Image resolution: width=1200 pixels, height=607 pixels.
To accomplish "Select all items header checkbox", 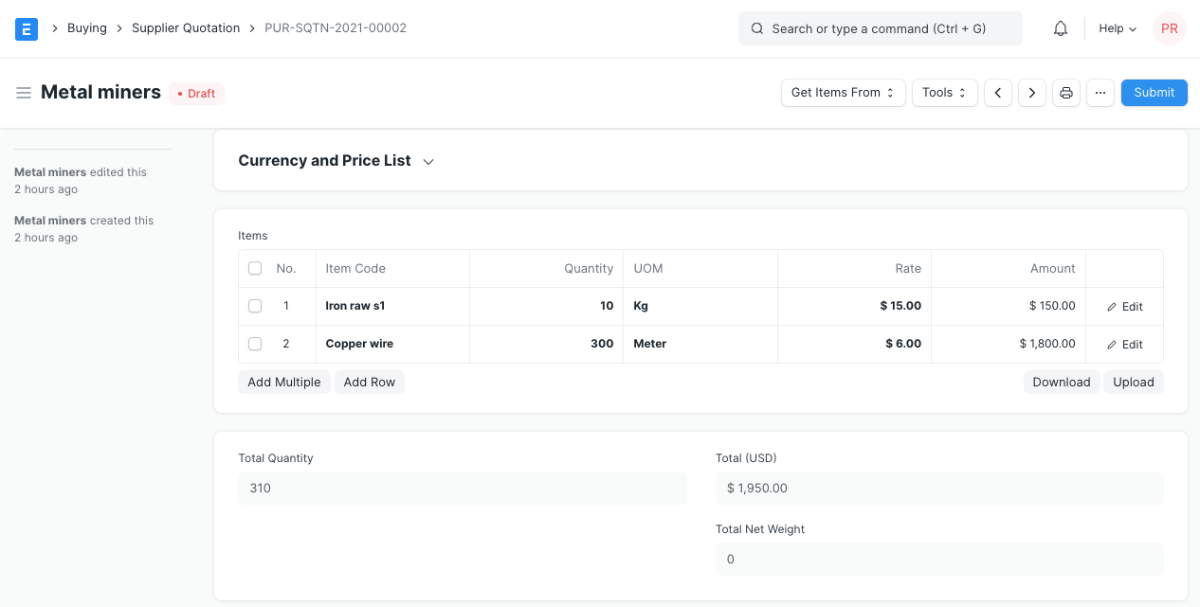I will coord(255,269).
